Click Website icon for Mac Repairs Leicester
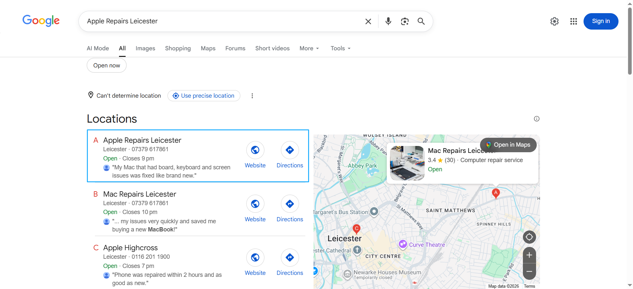 click(x=255, y=204)
